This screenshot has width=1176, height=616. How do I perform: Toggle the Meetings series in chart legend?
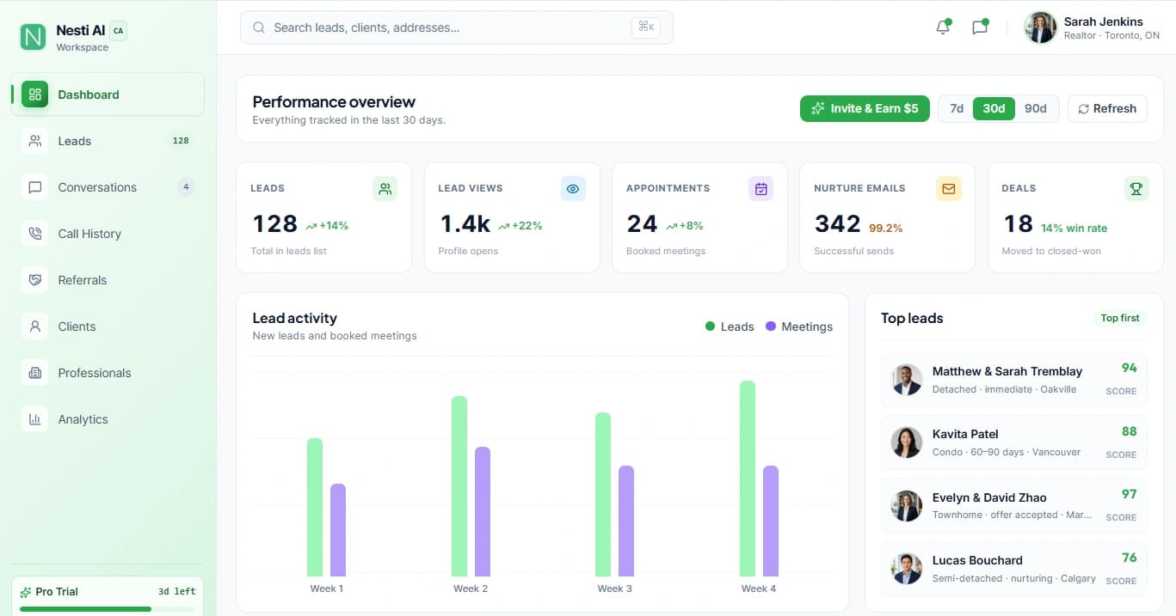(799, 326)
